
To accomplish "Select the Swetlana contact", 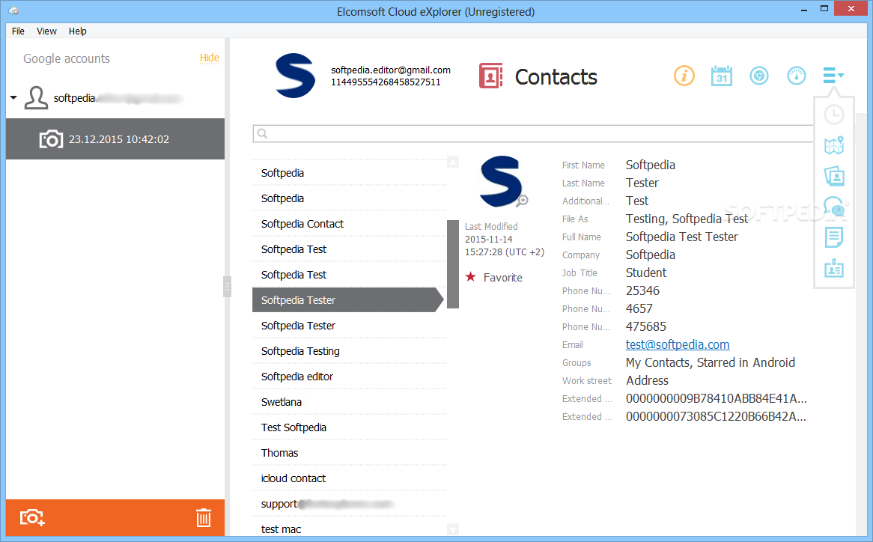I will pos(349,402).
